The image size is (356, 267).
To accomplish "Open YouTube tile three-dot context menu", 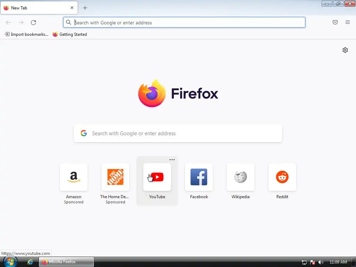I will click(172, 160).
